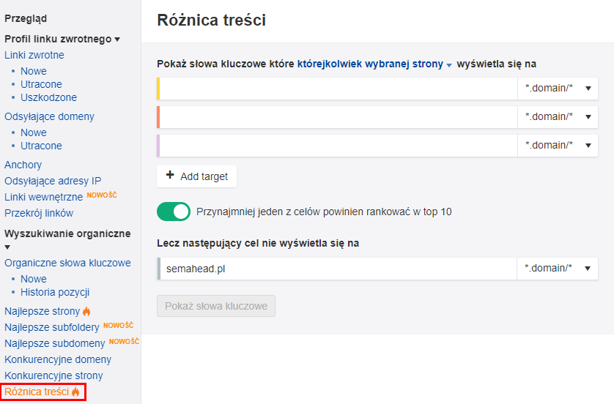
Task: Expand the 'którejkolwiek wybranej strony' selector
Action: pos(374,64)
